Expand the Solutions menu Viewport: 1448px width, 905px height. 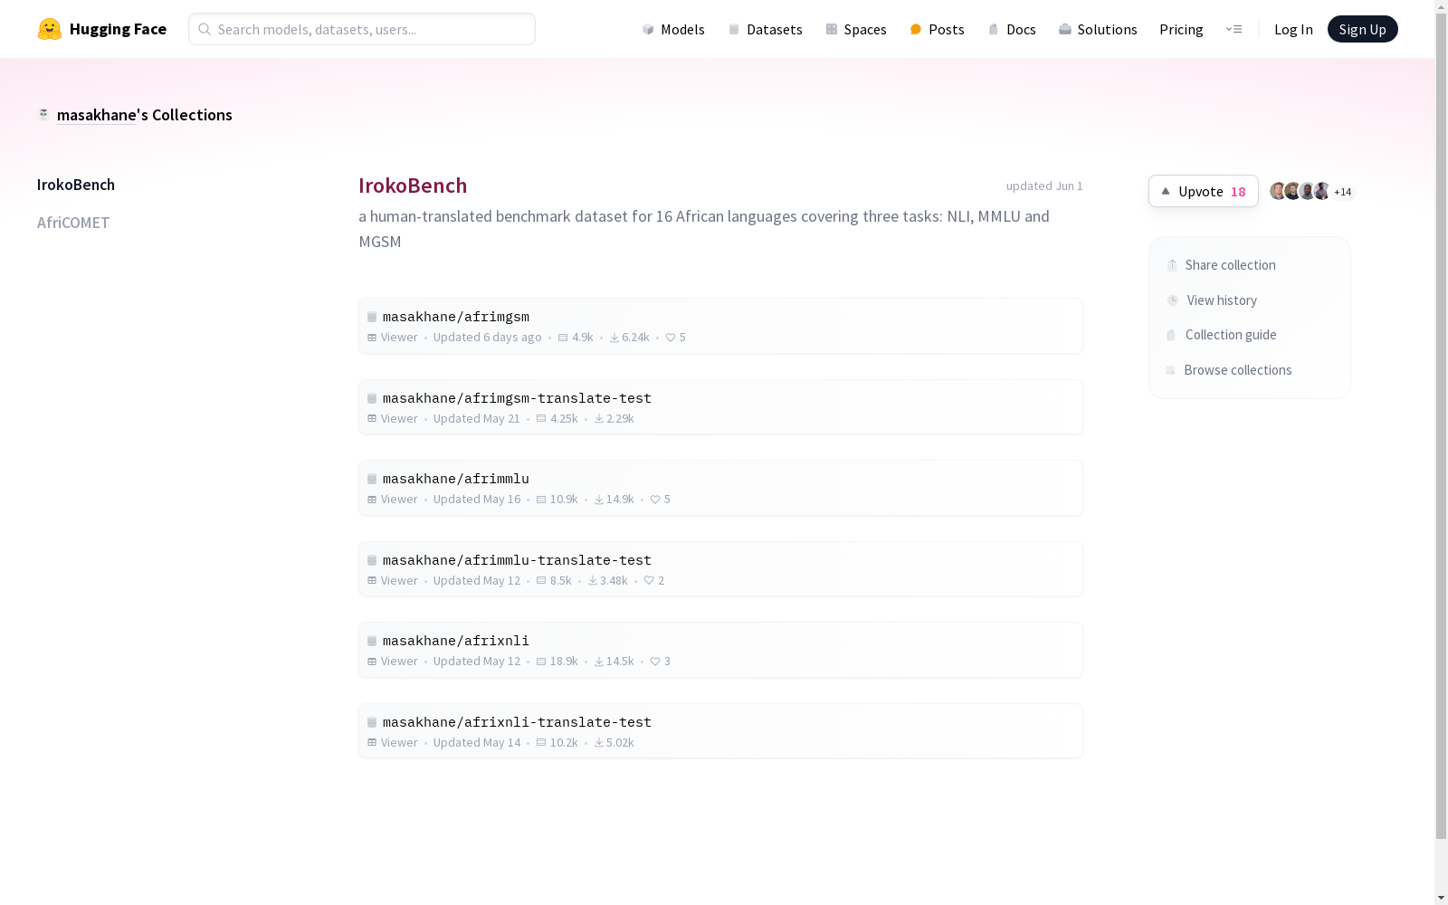1098,29
